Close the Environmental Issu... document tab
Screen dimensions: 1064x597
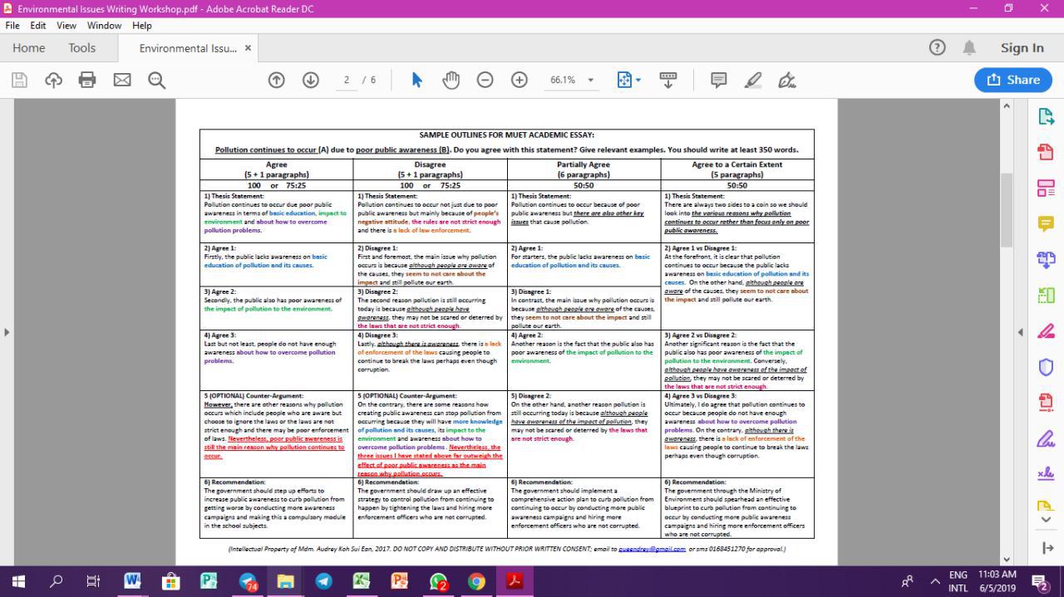pos(248,48)
